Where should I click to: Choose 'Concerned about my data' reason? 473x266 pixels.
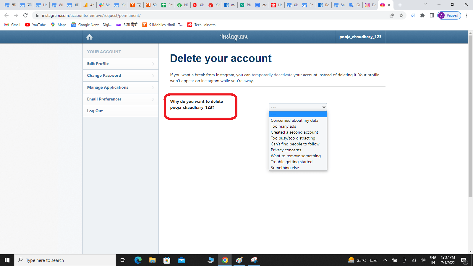298,120
